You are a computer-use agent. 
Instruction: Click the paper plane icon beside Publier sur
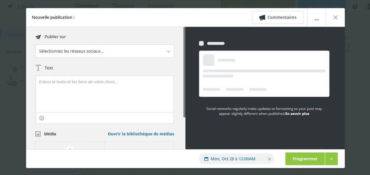[38, 37]
